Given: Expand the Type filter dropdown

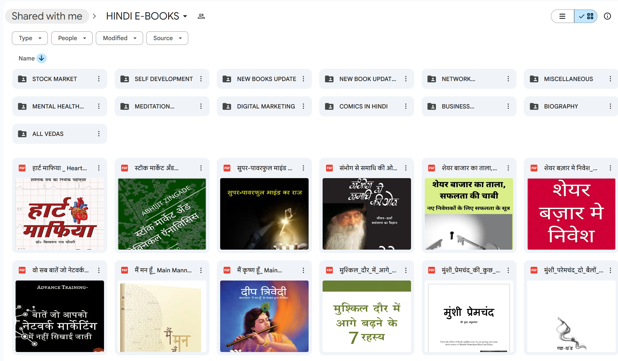Looking at the screenshot, I should tap(30, 38).
